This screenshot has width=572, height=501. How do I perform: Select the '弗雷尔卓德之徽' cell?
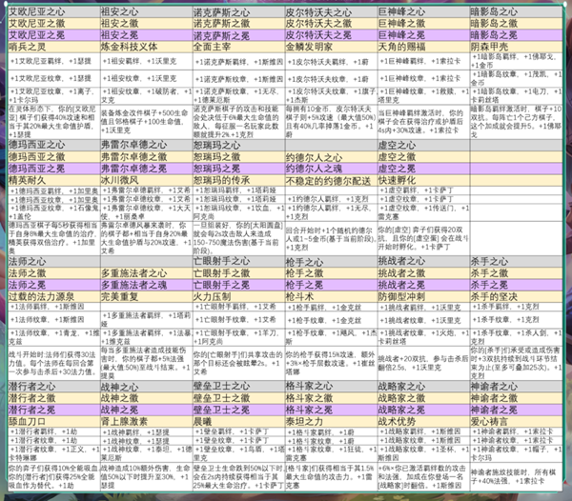coord(146,156)
